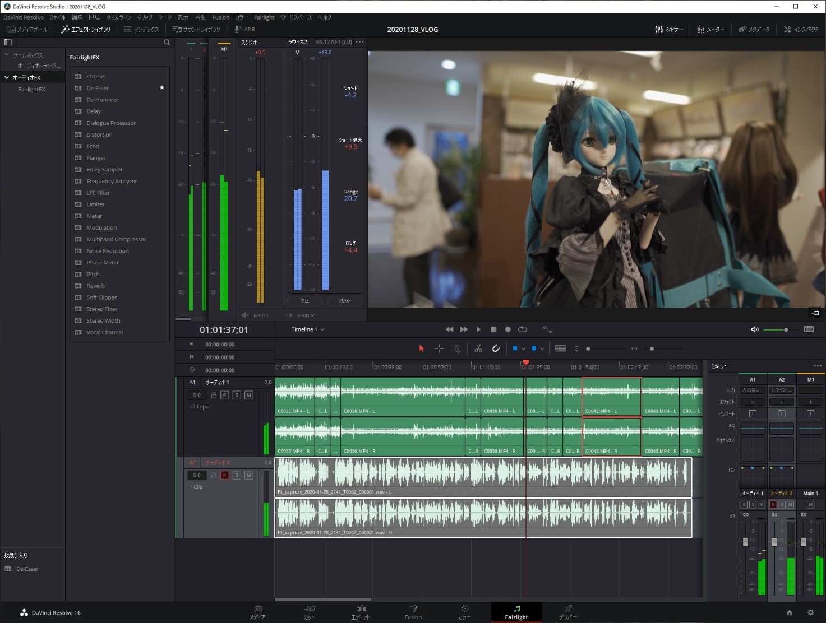Adjust the A1 mixer channel fader
Screen dimensions: 826x623
pyautogui.click(x=745, y=542)
